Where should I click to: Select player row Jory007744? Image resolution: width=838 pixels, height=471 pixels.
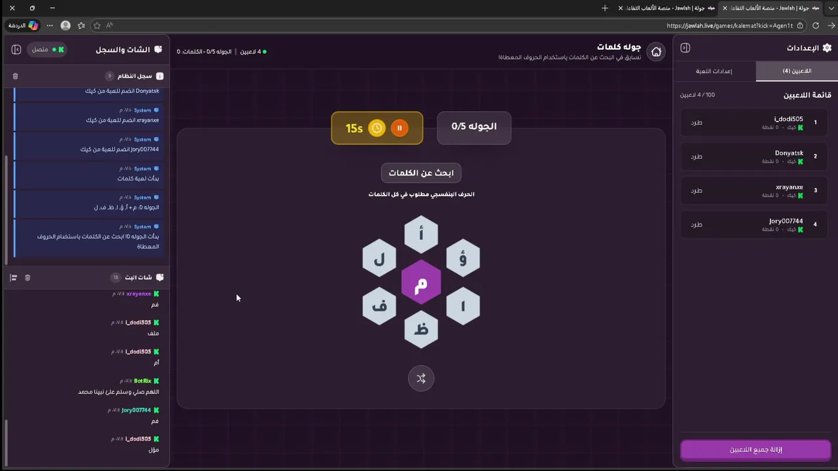(x=754, y=224)
